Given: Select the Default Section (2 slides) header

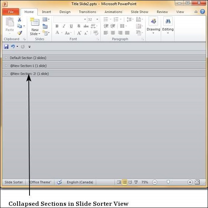Looking at the screenshot, I should point(104,58).
